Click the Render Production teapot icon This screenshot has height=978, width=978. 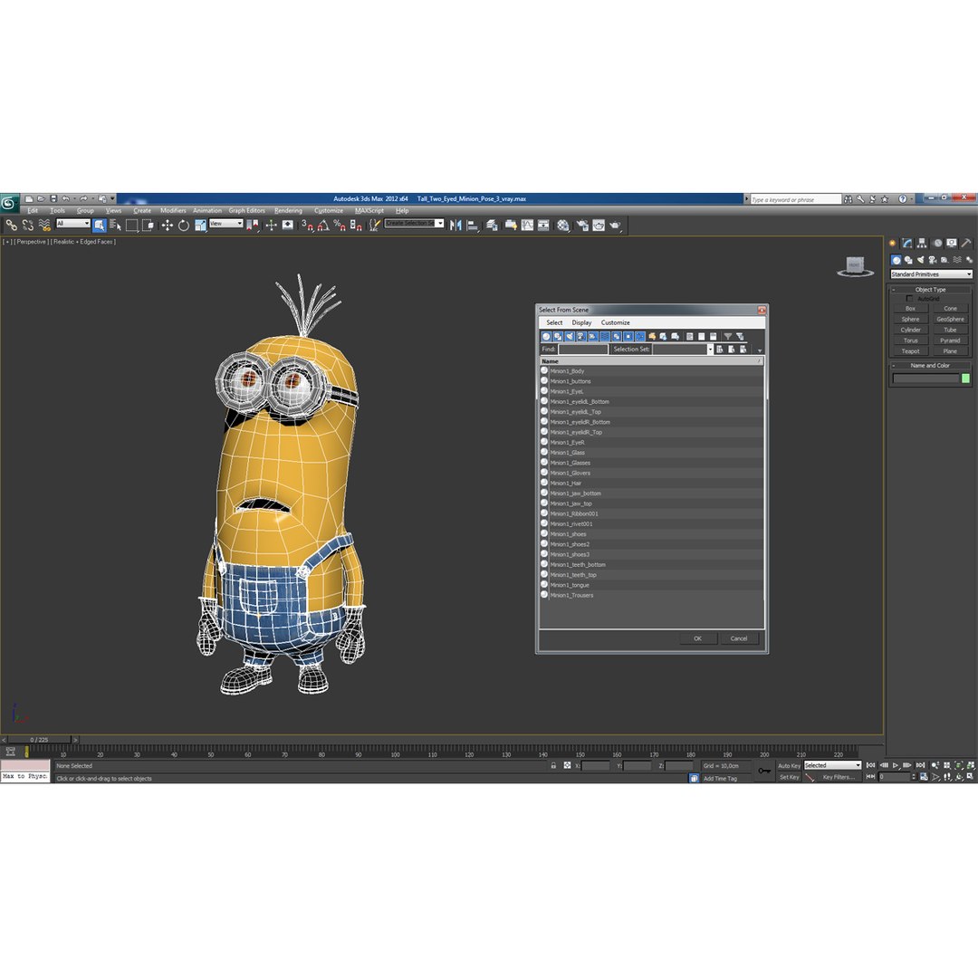[616, 225]
